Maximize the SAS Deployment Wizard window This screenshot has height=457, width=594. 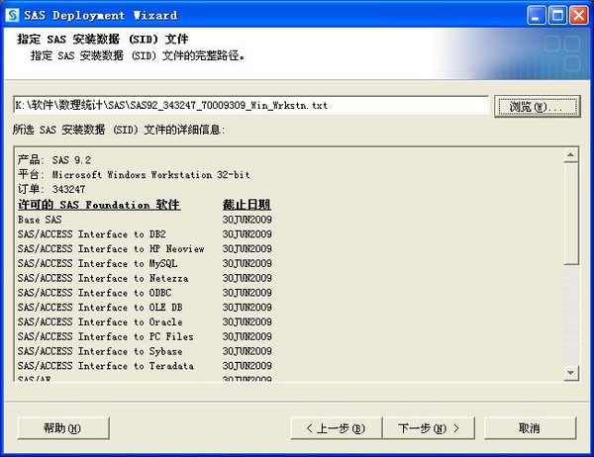557,16
